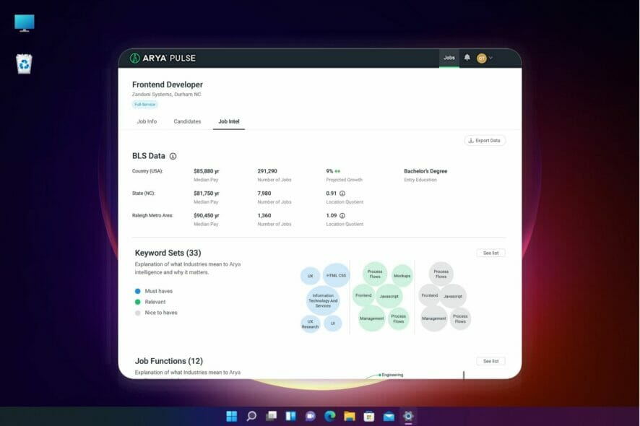Click the 1,360 number of jobs
The height and width of the screenshot is (426, 640).
coord(264,215)
